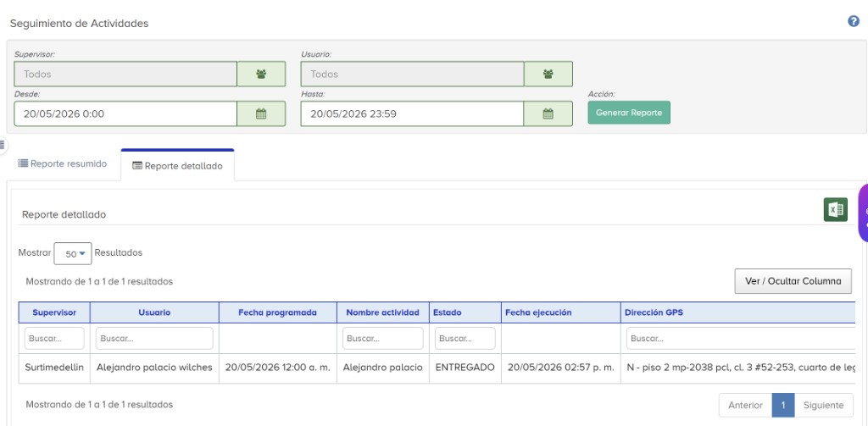
Task: Focus the Dirección GPS search box
Action: coord(741,338)
